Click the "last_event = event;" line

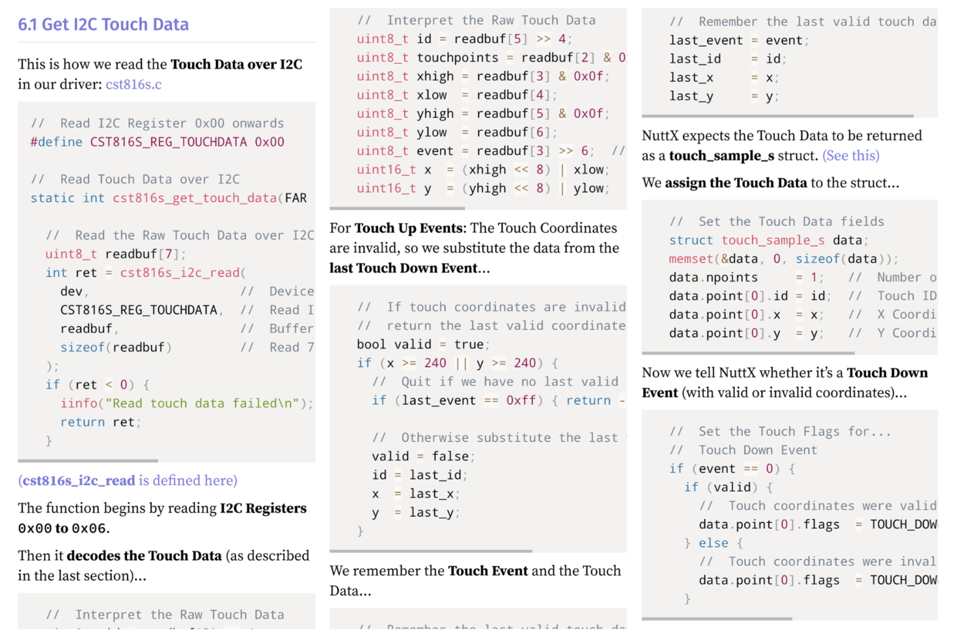[739, 40]
